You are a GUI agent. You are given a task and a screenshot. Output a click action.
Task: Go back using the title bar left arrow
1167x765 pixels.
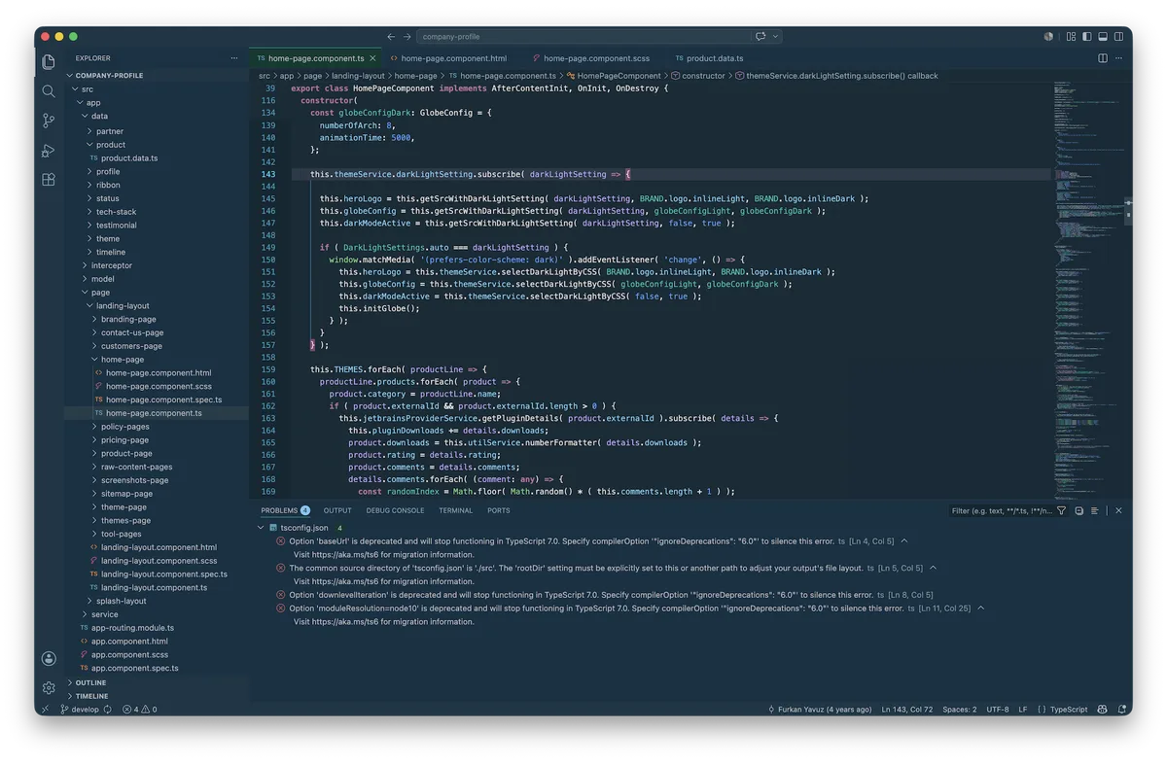click(391, 36)
